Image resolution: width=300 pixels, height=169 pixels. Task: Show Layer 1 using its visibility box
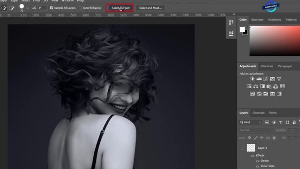(x=242, y=148)
